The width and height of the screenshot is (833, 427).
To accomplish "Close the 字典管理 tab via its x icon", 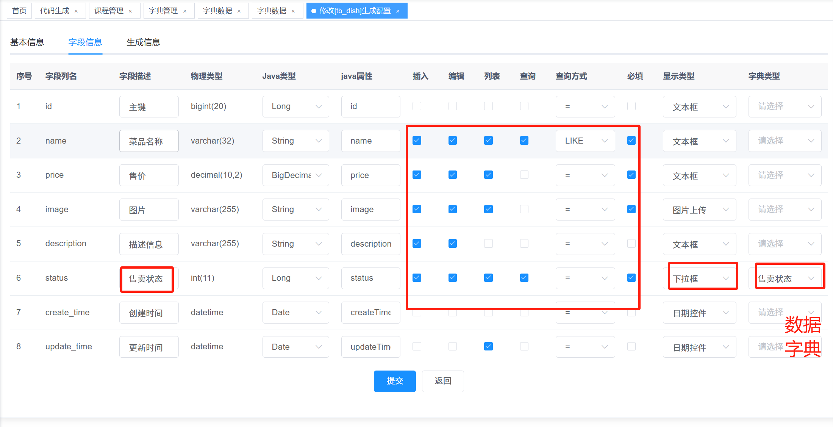I will coord(185,11).
